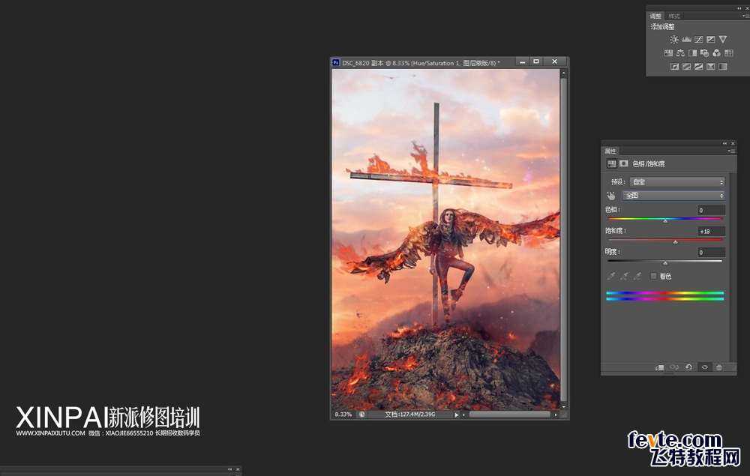
Task: Add a Black & White adjustment layer
Action: [x=692, y=53]
